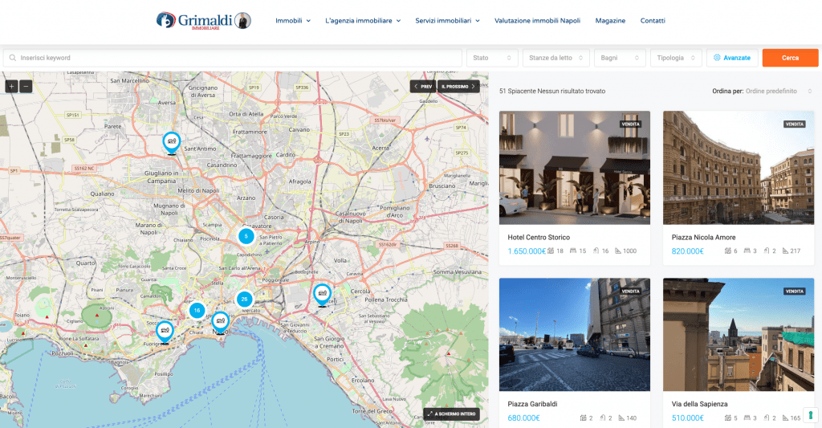This screenshot has width=822, height=428.
Task: Go to next property with IL PROSSIMO button
Action: pyautogui.click(x=458, y=86)
